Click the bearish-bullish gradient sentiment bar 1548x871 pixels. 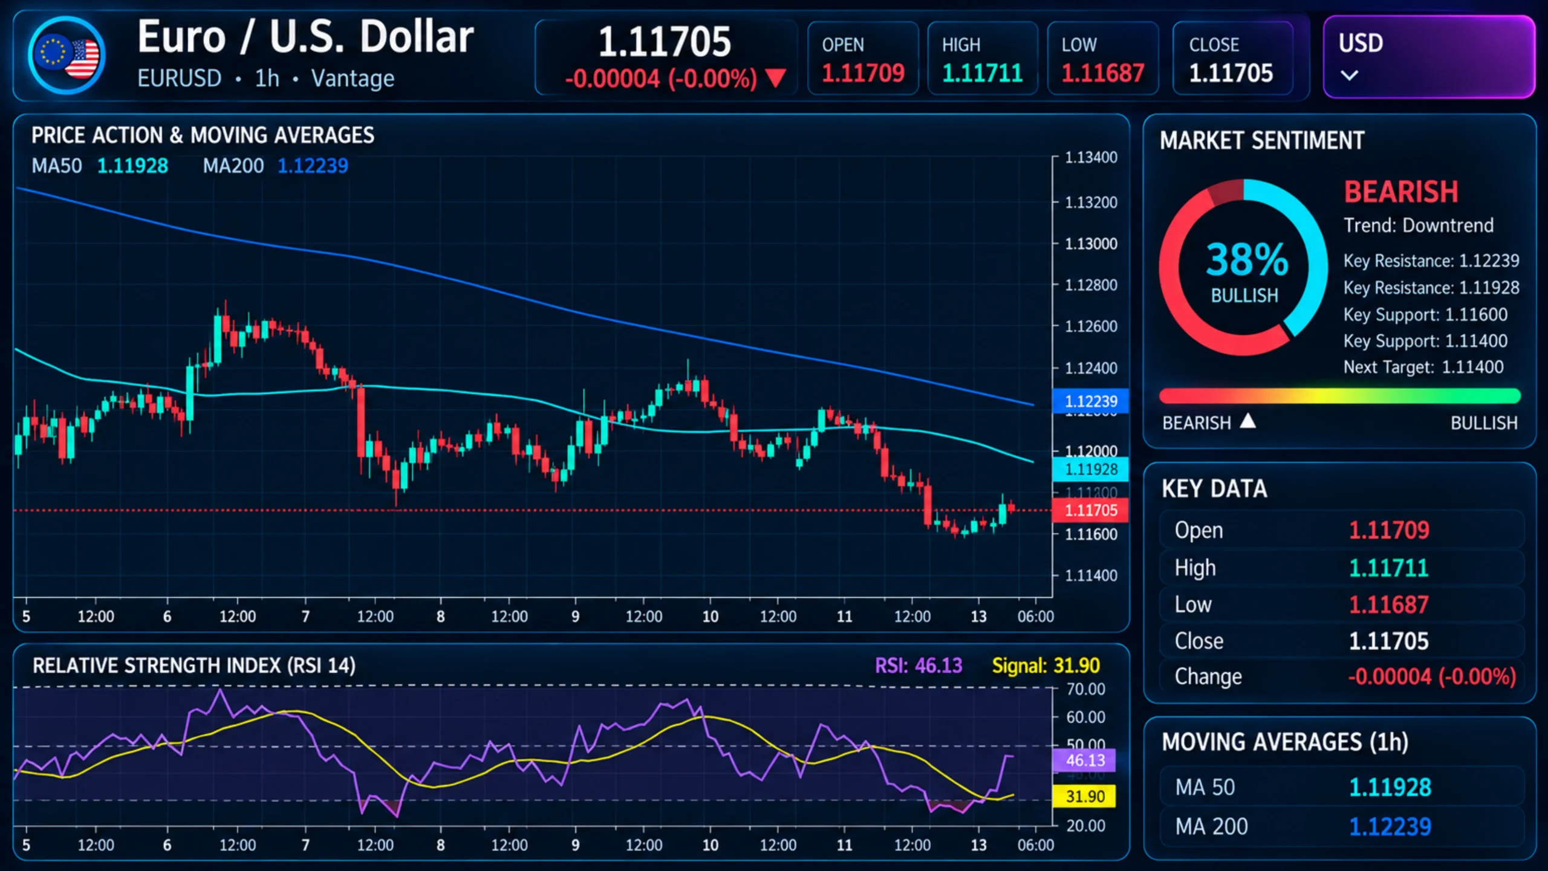[x=1339, y=396]
